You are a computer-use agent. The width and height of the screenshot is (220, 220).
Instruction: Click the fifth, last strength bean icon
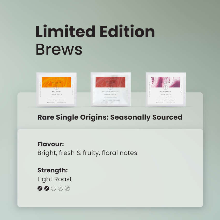click(x=67, y=188)
